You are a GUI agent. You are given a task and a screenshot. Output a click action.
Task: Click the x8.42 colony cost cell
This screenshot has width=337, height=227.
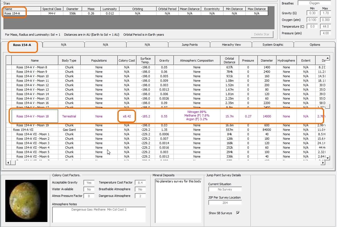pos(127,116)
